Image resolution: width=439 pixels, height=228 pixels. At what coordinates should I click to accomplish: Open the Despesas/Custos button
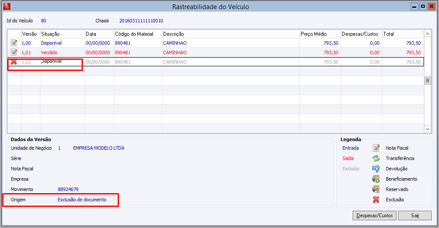coord(375,216)
